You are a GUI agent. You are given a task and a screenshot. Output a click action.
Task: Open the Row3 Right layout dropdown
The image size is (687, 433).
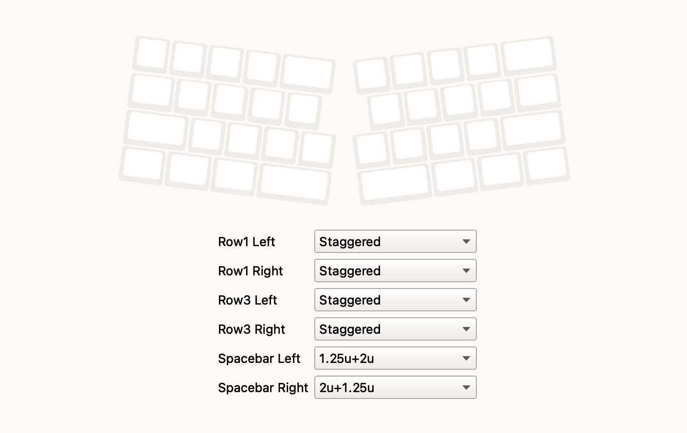pos(395,329)
